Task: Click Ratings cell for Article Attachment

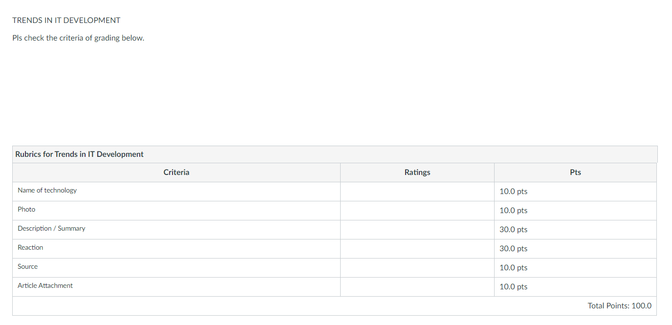Action: point(417,287)
